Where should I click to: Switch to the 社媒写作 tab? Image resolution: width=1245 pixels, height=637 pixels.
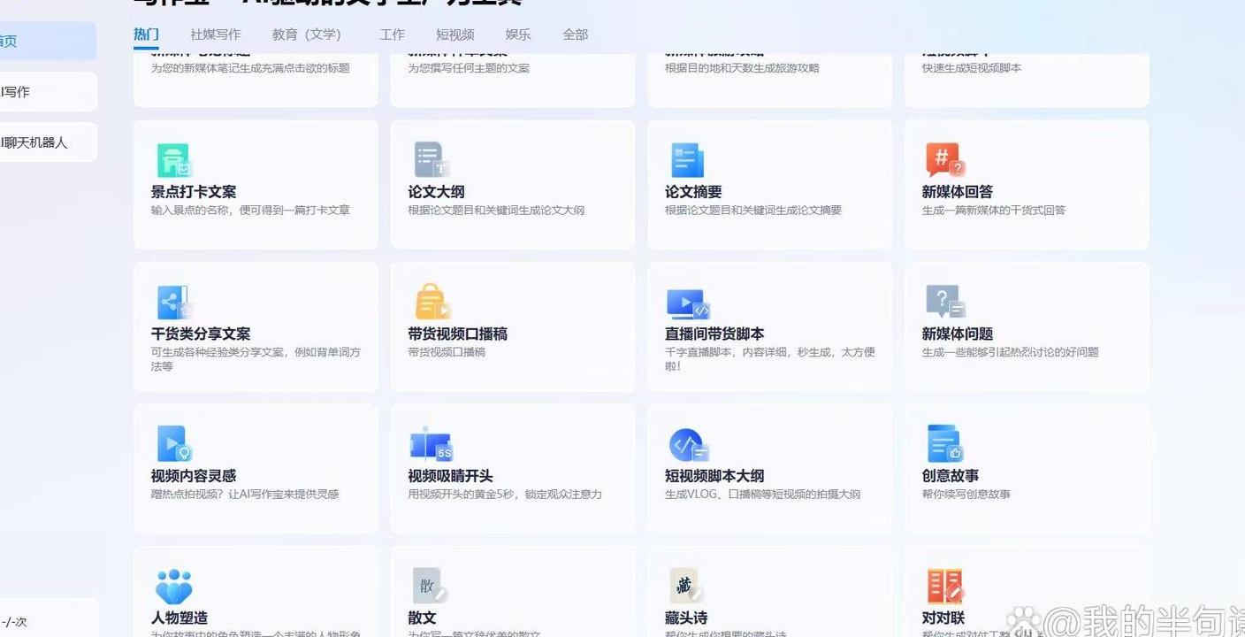[215, 35]
